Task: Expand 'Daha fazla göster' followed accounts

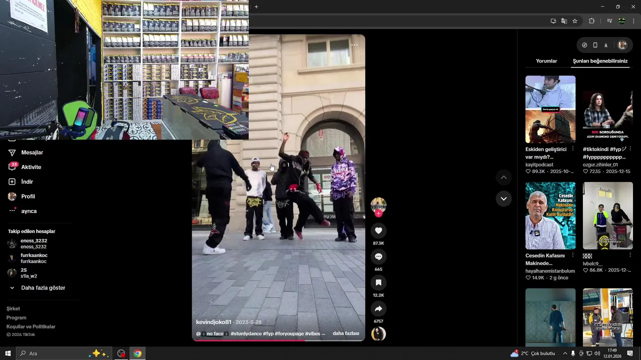Action: click(43, 288)
